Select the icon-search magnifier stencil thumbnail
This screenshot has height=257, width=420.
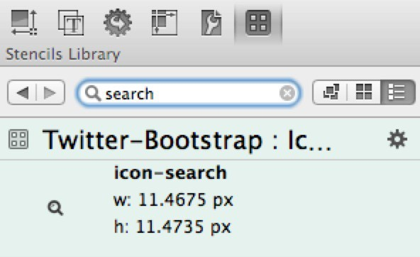pos(55,208)
